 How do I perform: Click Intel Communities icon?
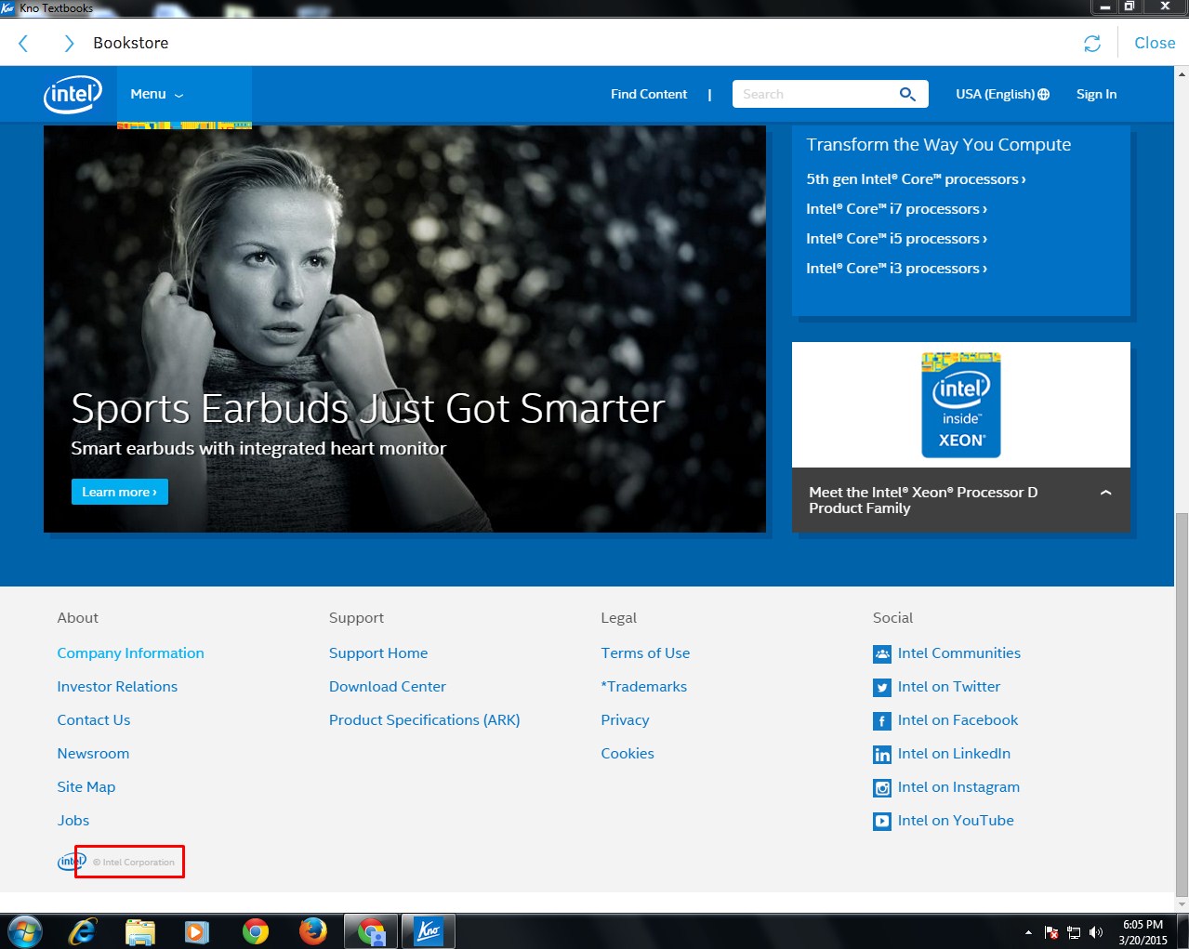(882, 654)
